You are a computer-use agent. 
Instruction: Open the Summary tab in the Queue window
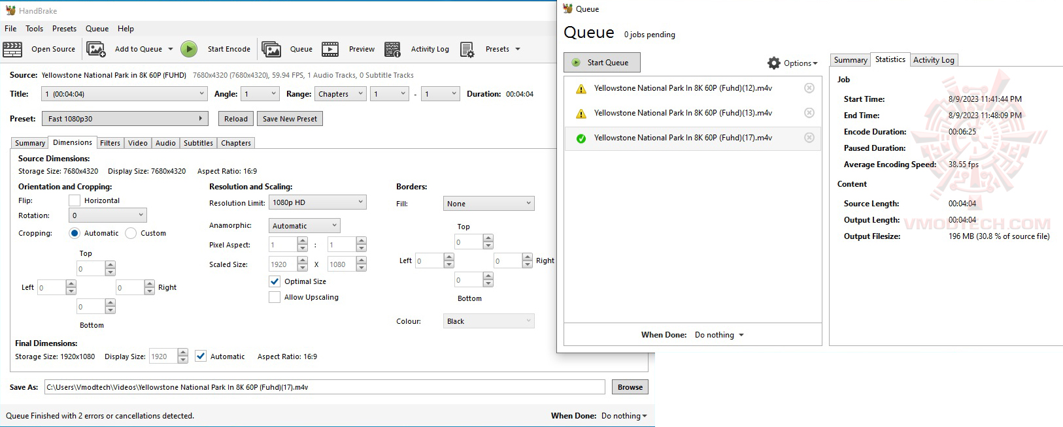[851, 60]
